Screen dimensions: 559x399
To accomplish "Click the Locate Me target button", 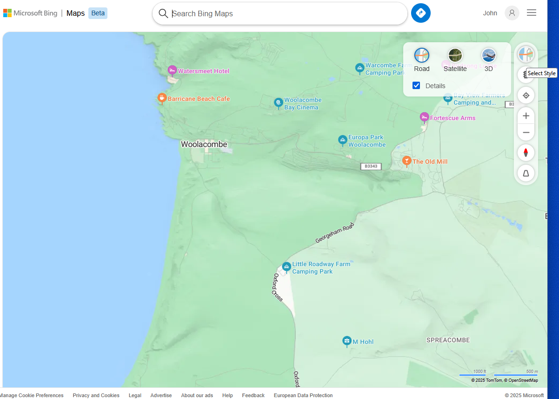I will 526,96.
